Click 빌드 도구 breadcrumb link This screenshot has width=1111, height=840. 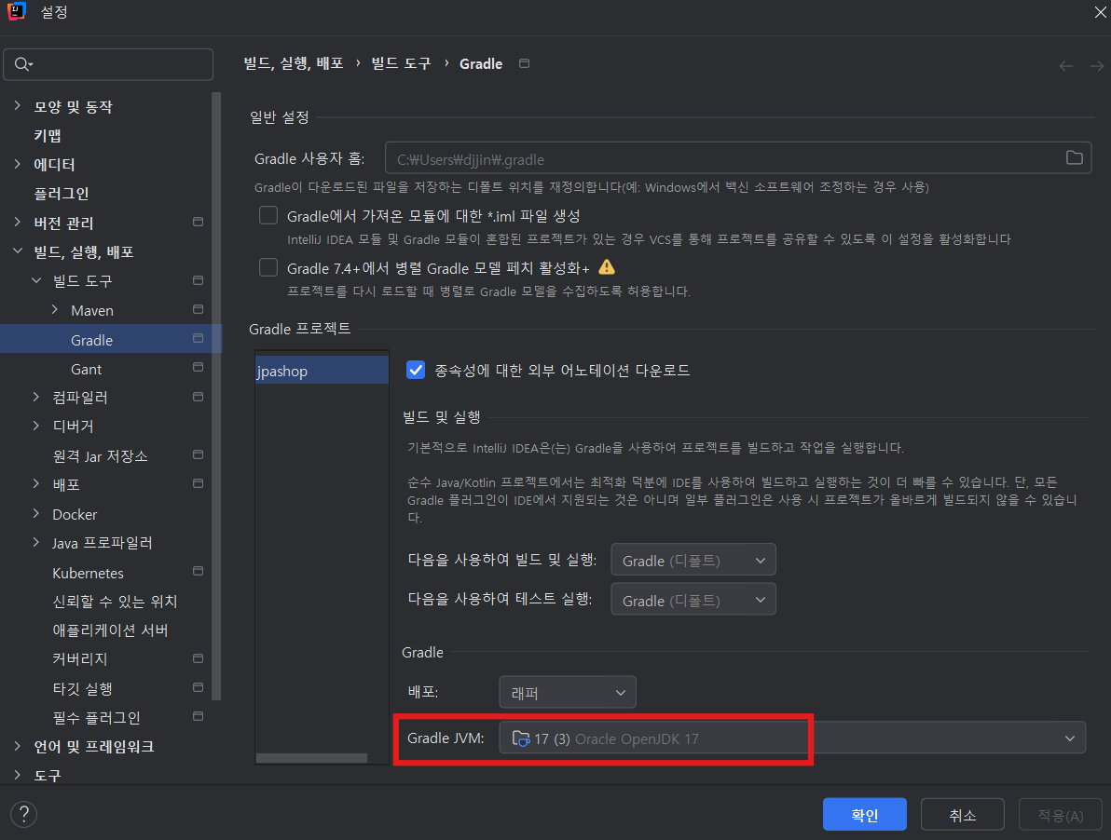tap(401, 63)
